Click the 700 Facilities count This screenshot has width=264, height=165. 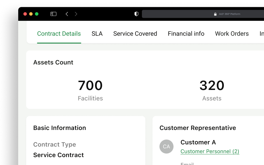click(90, 90)
